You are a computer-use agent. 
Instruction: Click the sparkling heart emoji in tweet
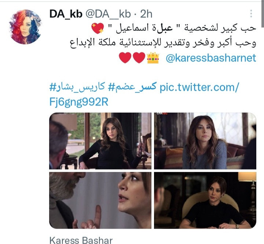tap(98, 28)
